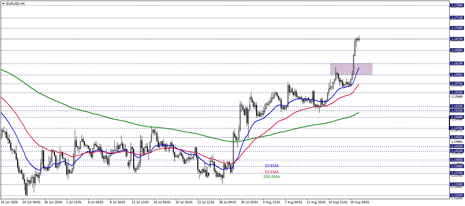Click the 19 Aug 04:01 time label
The image size is (465, 206).
(360, 202)
